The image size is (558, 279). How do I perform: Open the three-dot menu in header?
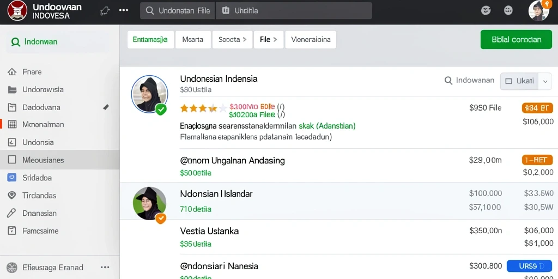coord(124,10)
